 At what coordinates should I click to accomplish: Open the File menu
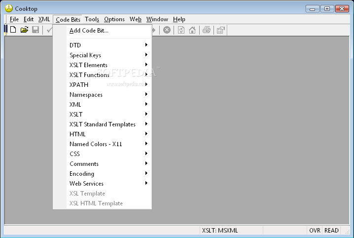point(14,19)
